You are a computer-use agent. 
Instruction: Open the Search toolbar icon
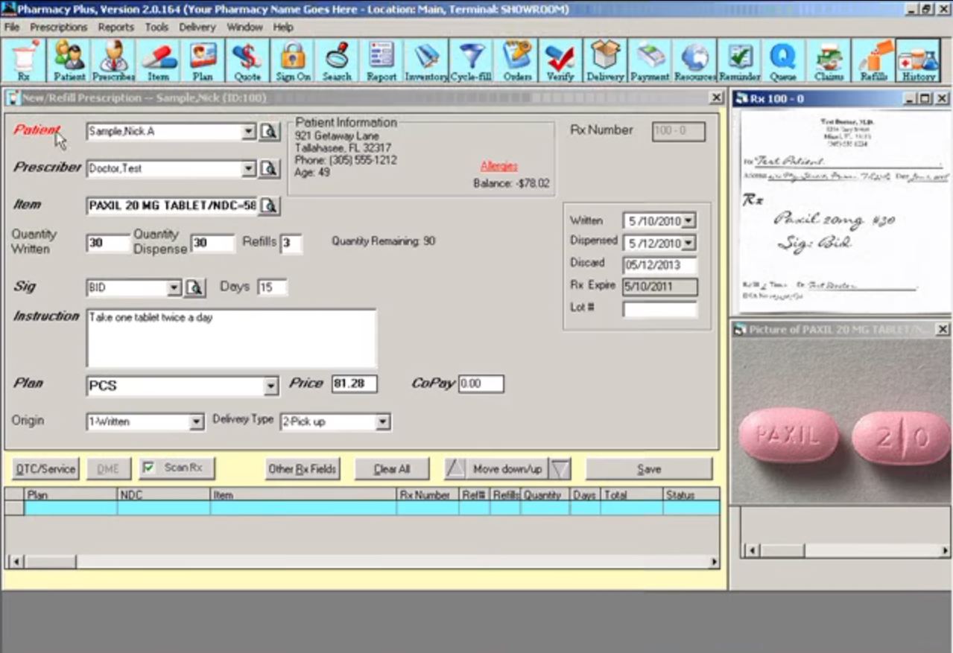pyautogui.click(x=337, y=60)
